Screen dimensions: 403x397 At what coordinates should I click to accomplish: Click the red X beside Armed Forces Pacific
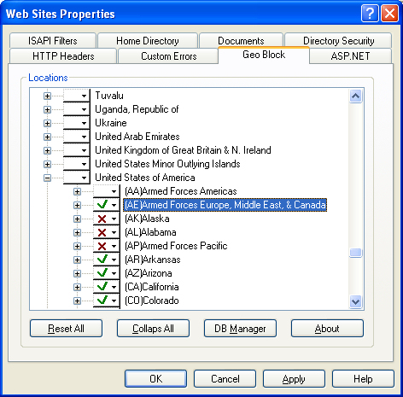(x=102, y=246)
